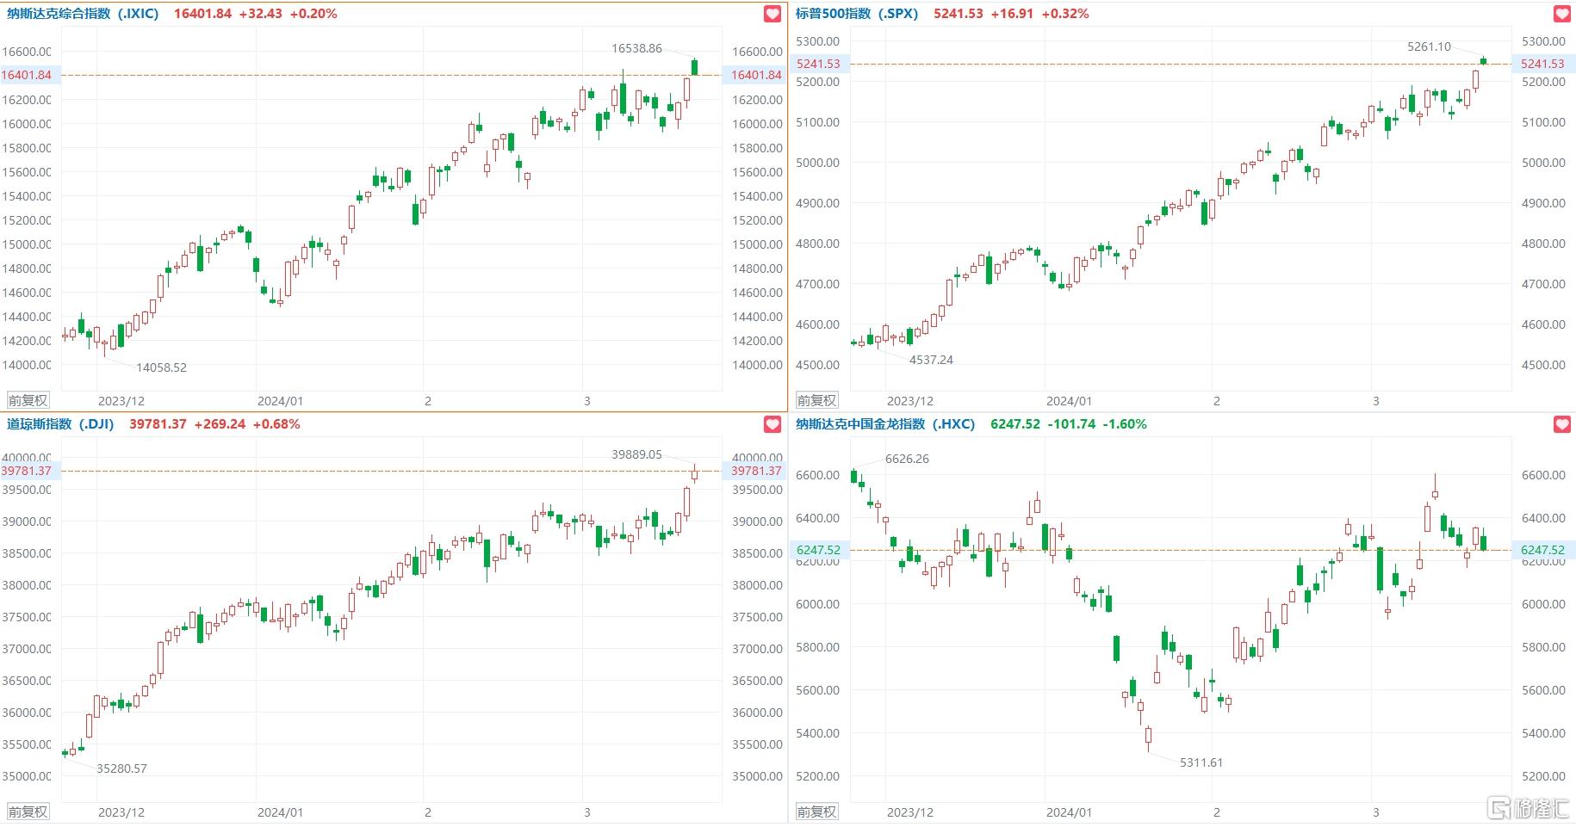Click the 35280.57 low label on DJI chart
This screenshot has height=827, width=1576.
point(121,768)
